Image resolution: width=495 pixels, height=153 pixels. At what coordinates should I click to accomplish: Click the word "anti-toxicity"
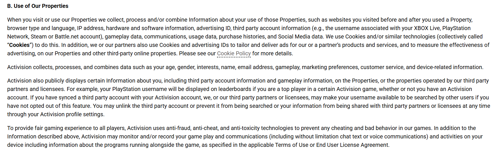click(x=245, y=128)
